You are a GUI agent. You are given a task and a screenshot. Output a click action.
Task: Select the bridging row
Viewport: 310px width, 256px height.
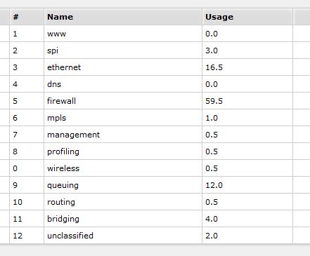pos(155,219)
